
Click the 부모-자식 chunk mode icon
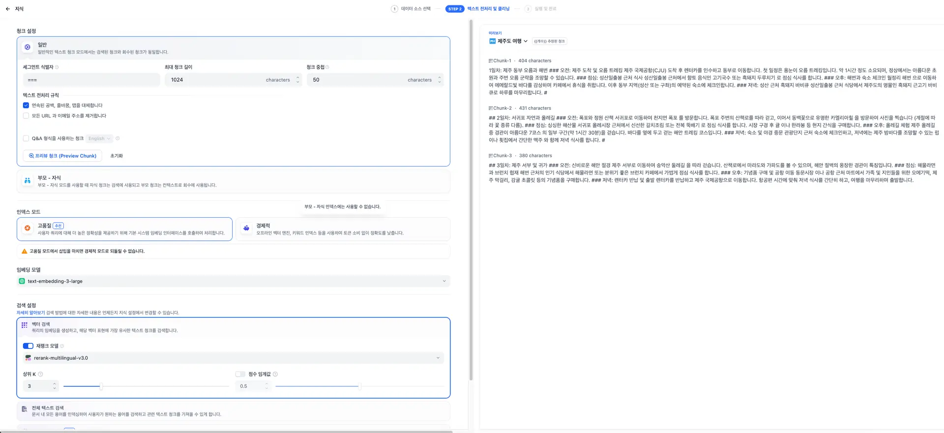pos(28,181)
